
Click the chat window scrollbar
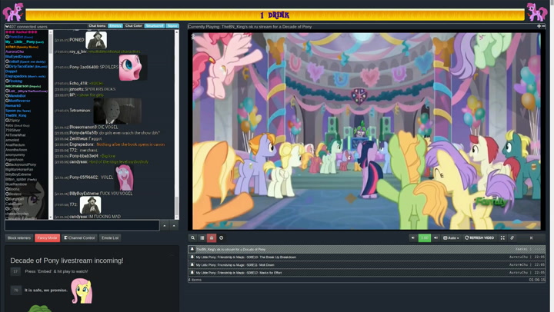(176, 123)
